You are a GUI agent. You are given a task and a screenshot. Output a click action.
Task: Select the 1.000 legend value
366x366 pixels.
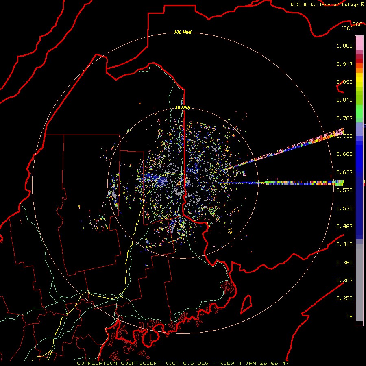tap(344, 46)
